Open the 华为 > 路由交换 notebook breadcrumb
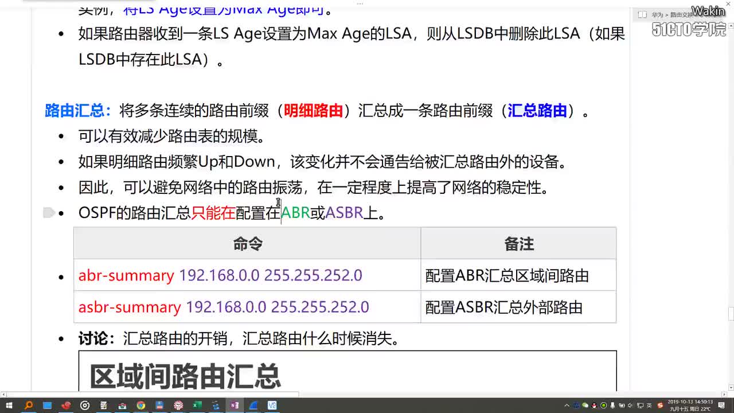The width and height of the screenshot is (734, 413). click(672, 15)
